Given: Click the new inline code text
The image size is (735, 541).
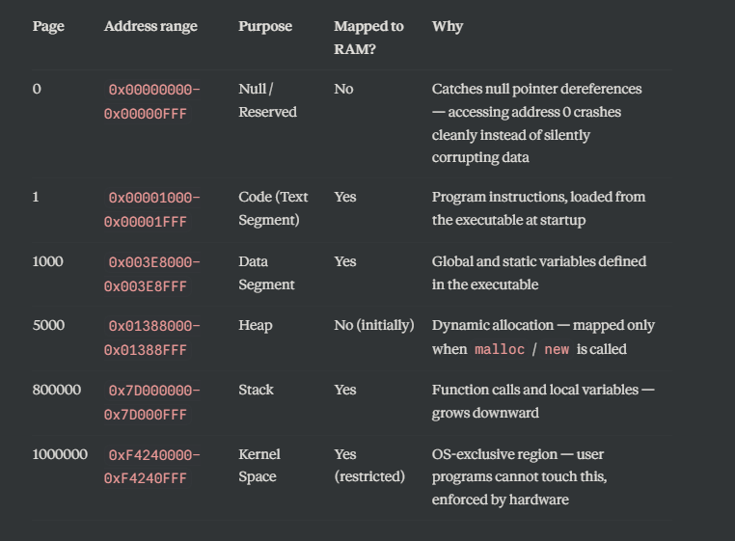Looking at the screenshot, I should pos(557,349).
